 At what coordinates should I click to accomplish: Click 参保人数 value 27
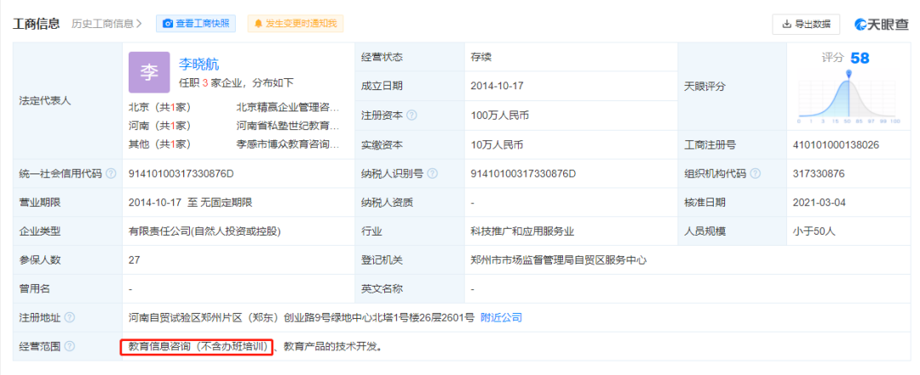coord(135,260)
